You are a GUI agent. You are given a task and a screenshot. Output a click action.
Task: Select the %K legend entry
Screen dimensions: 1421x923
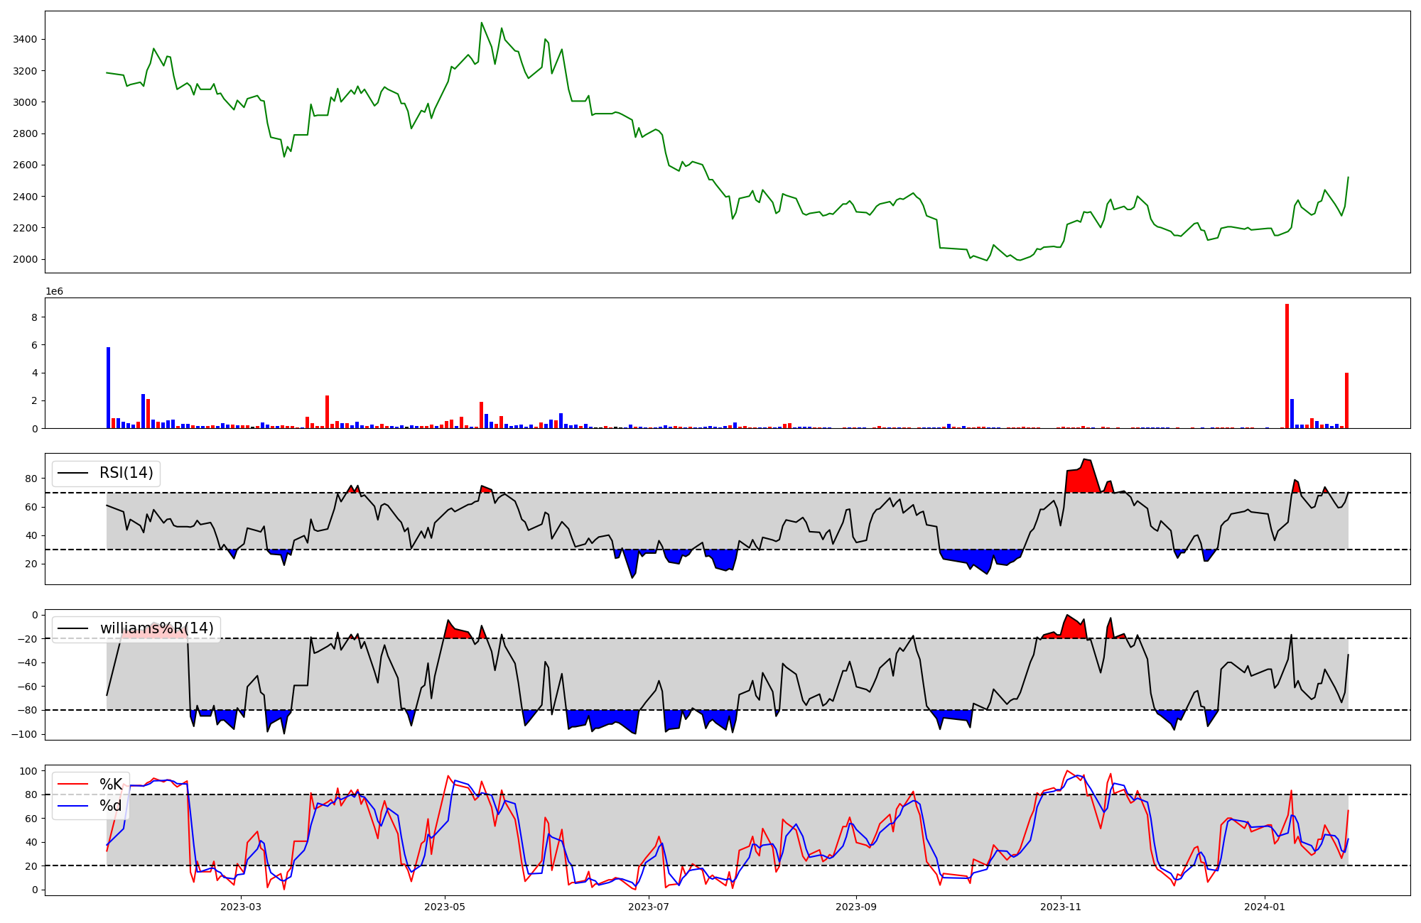pos(111,785)
